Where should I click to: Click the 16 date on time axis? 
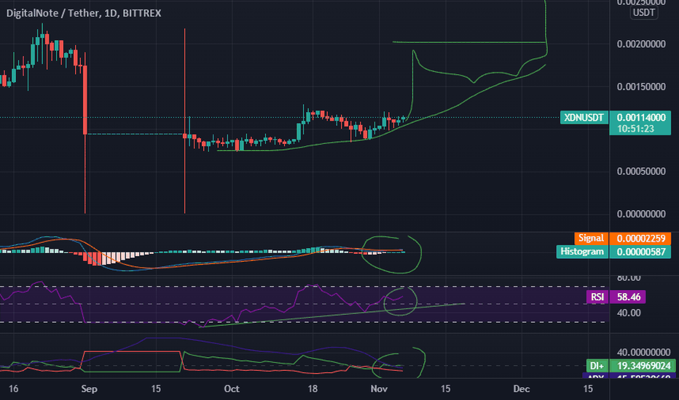[13, 389]
